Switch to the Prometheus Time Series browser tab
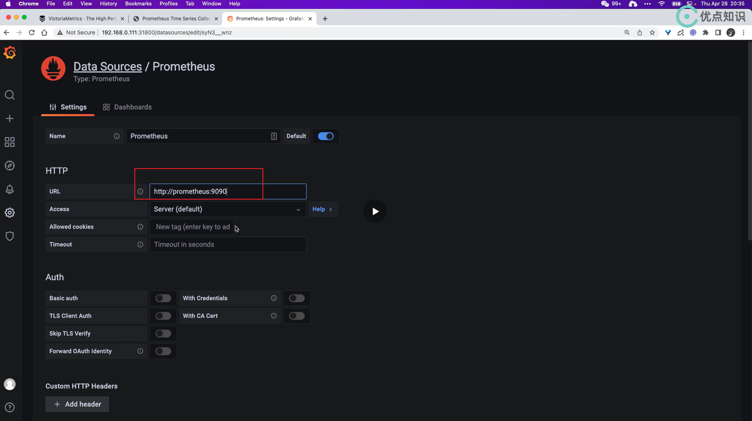Screen dimensions: 752x421 176,19
